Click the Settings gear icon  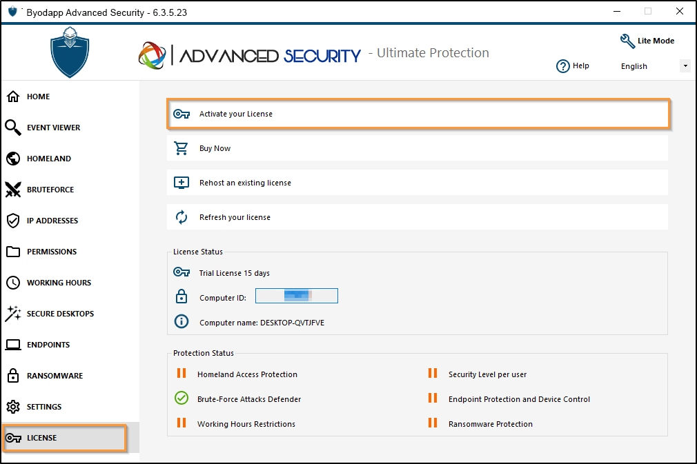[x=13, y=407]
